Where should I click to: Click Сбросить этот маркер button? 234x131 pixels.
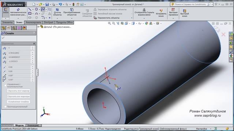coord(19,91)
